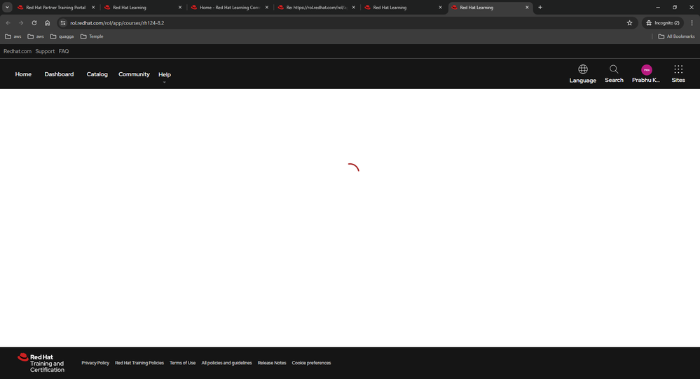This screenshot has height=379, width=700.
Task: Open the Prabhu K user avatar
Action: tap(646, 70)
